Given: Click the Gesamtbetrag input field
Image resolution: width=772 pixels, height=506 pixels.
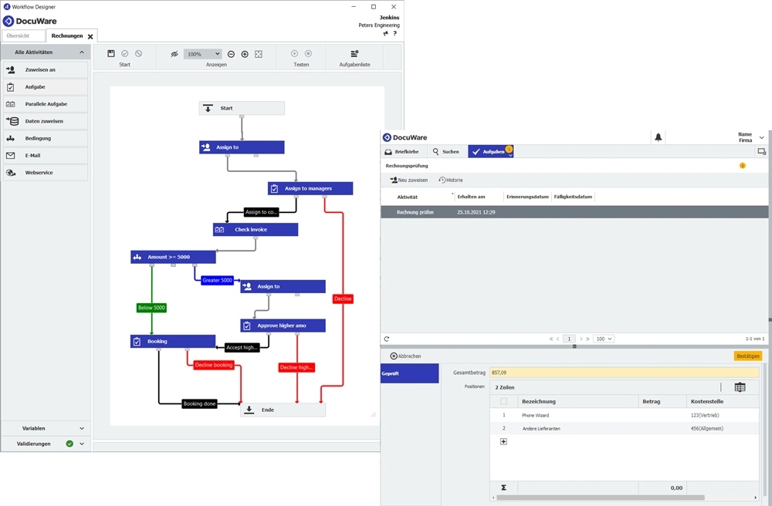Looking at the screenshot, I should (625, 373).
